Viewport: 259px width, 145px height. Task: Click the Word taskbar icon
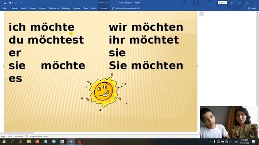[70, 141]
